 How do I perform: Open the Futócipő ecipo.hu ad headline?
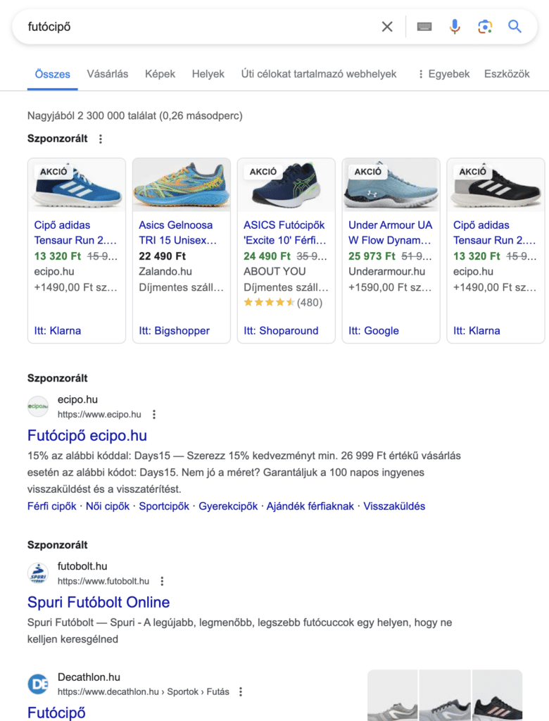point(87,435)
